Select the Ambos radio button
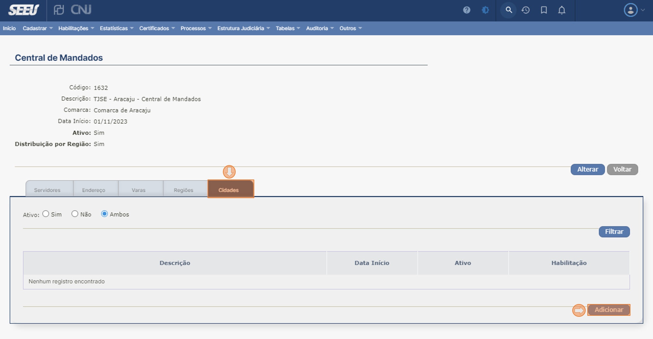 point(104,214)
